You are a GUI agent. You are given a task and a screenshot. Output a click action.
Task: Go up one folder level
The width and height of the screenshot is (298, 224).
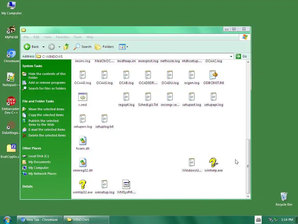[x=66, y=47]
